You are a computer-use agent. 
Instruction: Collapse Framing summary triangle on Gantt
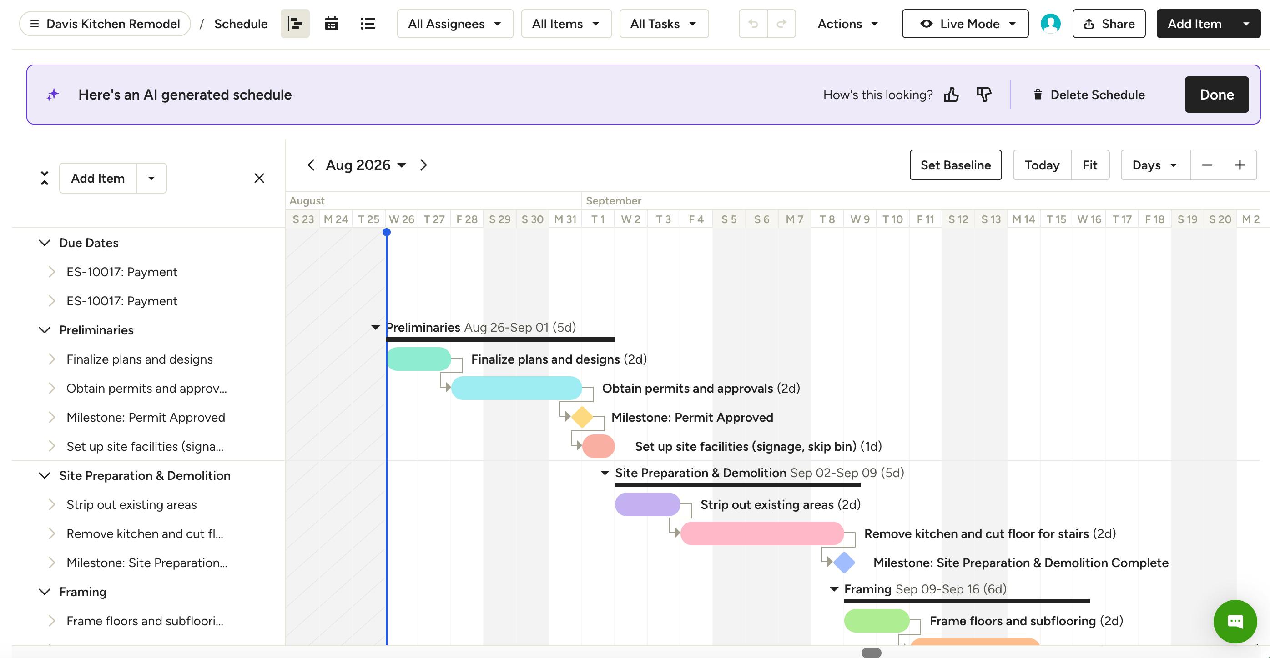(834, 589)
